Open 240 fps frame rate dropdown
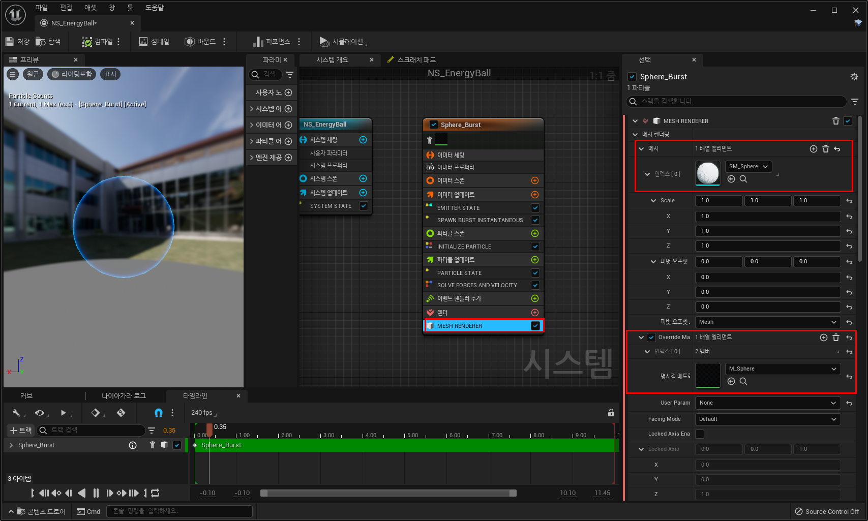 [203, 413]
